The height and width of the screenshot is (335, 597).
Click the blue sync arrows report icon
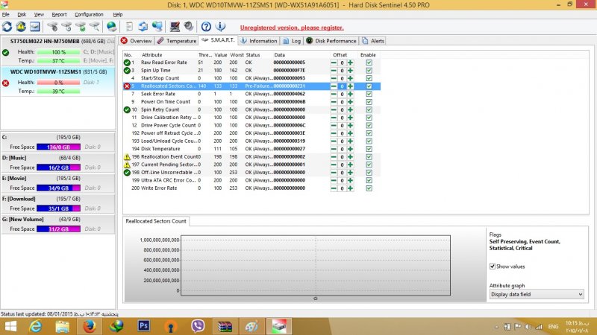pos(143,27)
